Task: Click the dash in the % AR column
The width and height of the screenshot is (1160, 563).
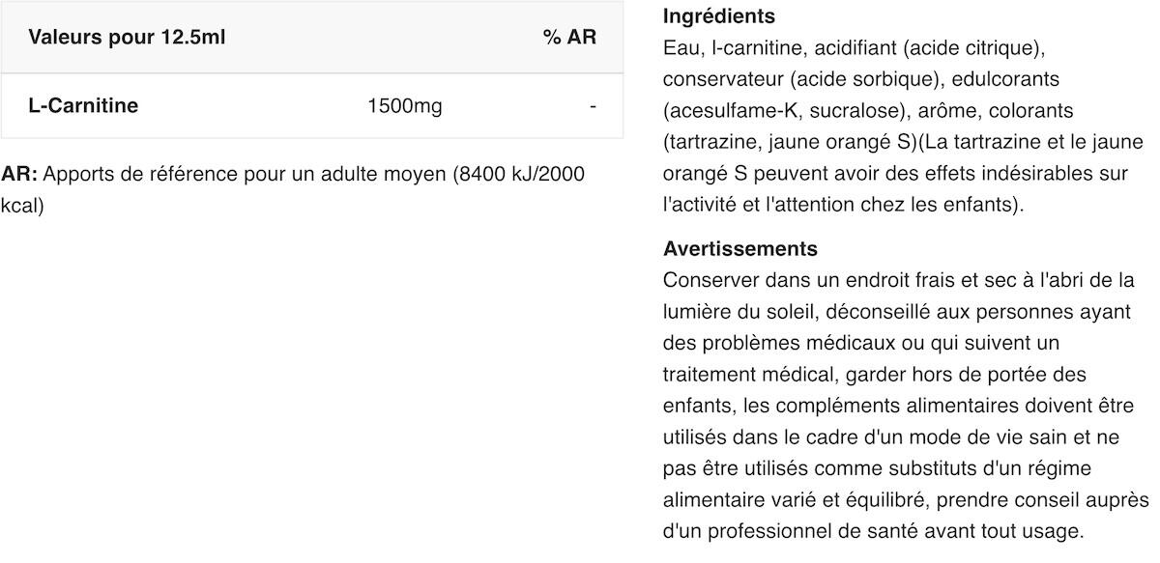Action: 593,106
